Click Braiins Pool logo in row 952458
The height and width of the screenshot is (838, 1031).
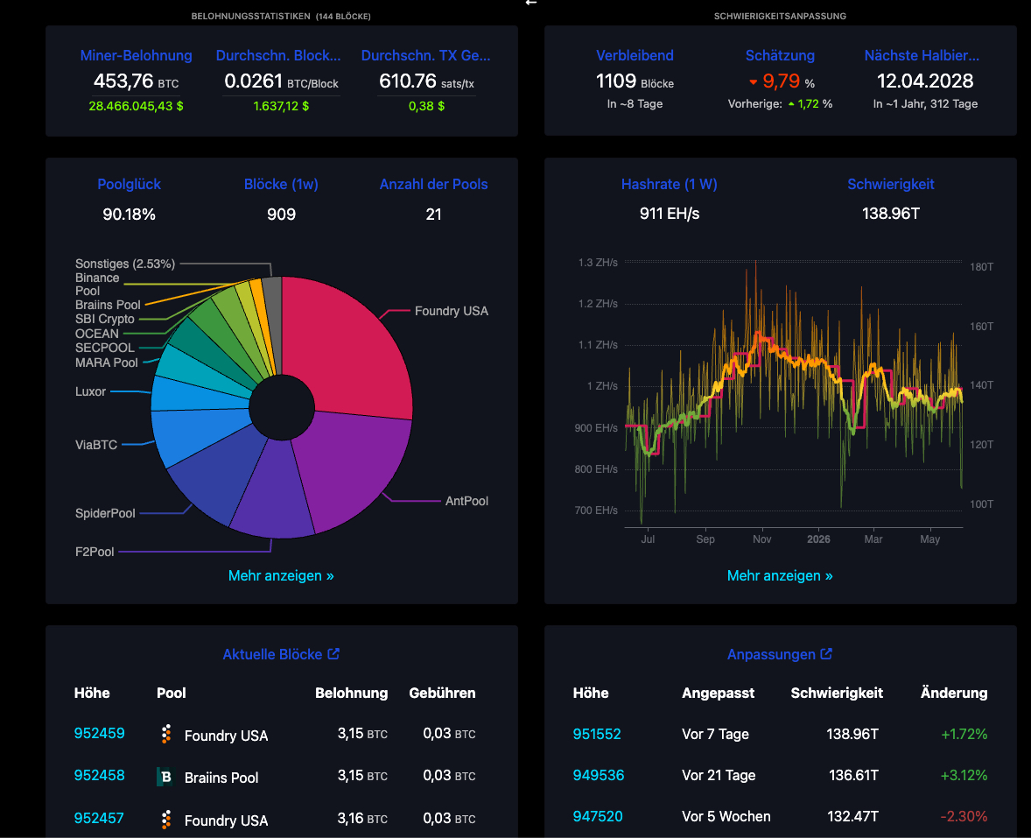[165, 777]
